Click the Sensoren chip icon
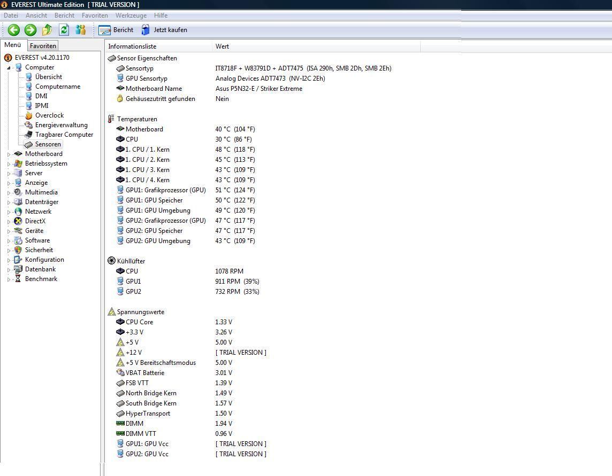This screenshot has width=612, height=476. pyautogui.click(x=28, y=144)
